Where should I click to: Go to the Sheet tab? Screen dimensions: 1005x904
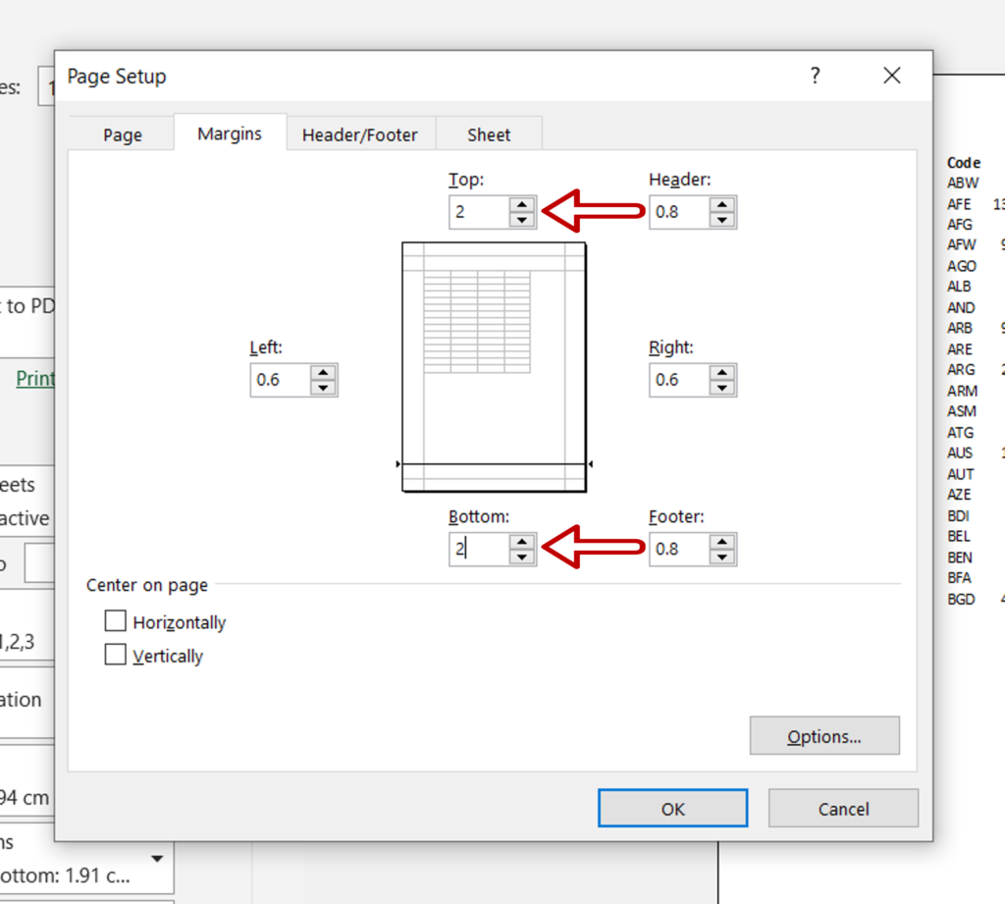coord(489,134)
